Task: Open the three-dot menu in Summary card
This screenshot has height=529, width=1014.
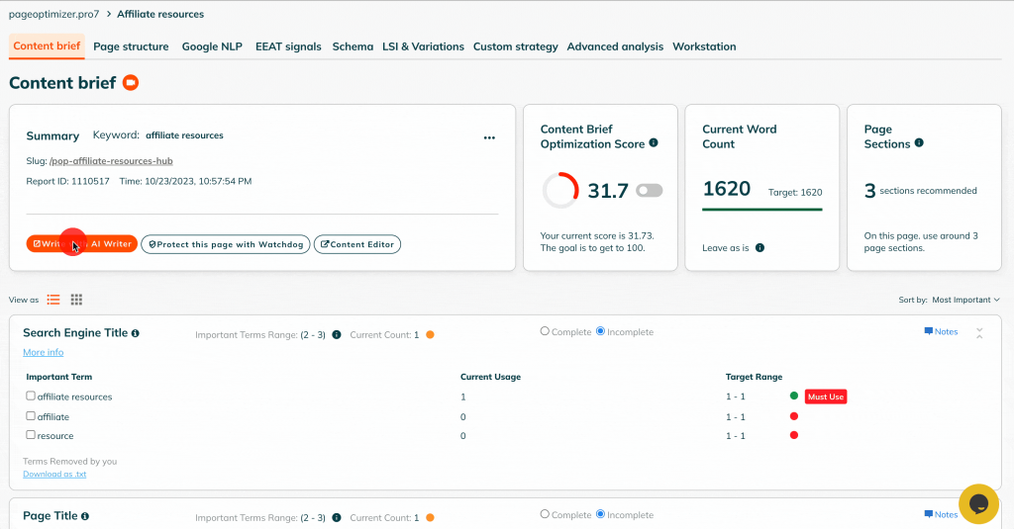Action: [x=489, y=137]
